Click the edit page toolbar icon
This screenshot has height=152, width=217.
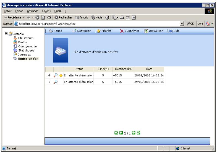coord(128,17)
